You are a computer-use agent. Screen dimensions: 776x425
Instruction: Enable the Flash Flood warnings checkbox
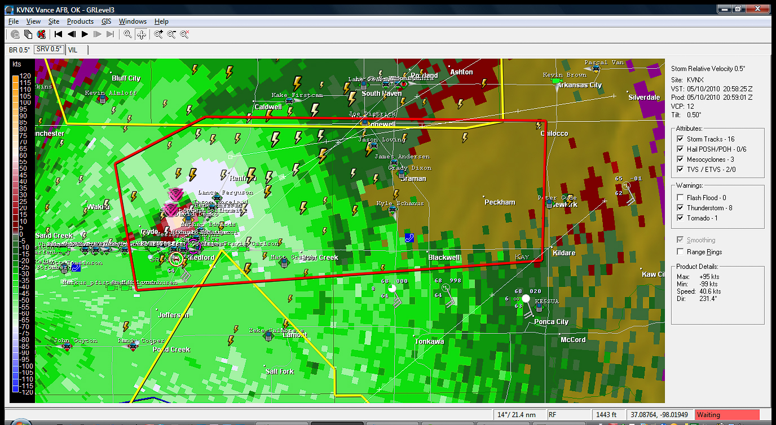(x=680, y=198)
